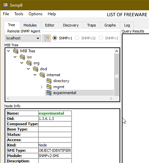Click the dod folder icon
The height and width of the screenshot is (163, 149).
click(35, 69)
